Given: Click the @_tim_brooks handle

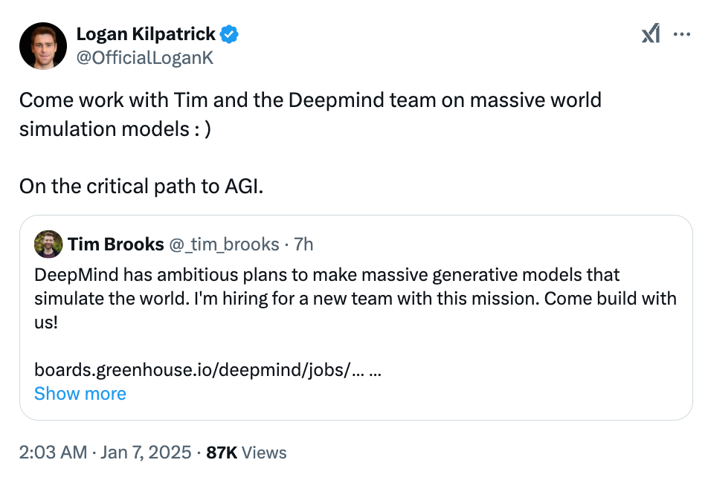Looking at the screenshot, I should (x=224, y=244).
